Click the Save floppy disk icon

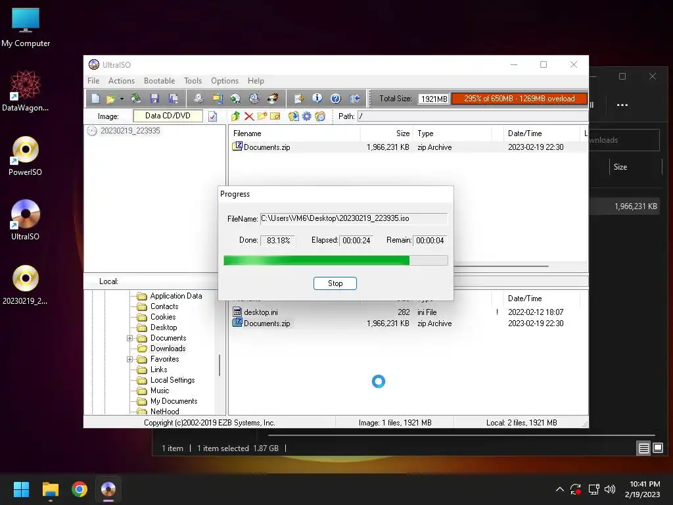(x=154, y=99)
